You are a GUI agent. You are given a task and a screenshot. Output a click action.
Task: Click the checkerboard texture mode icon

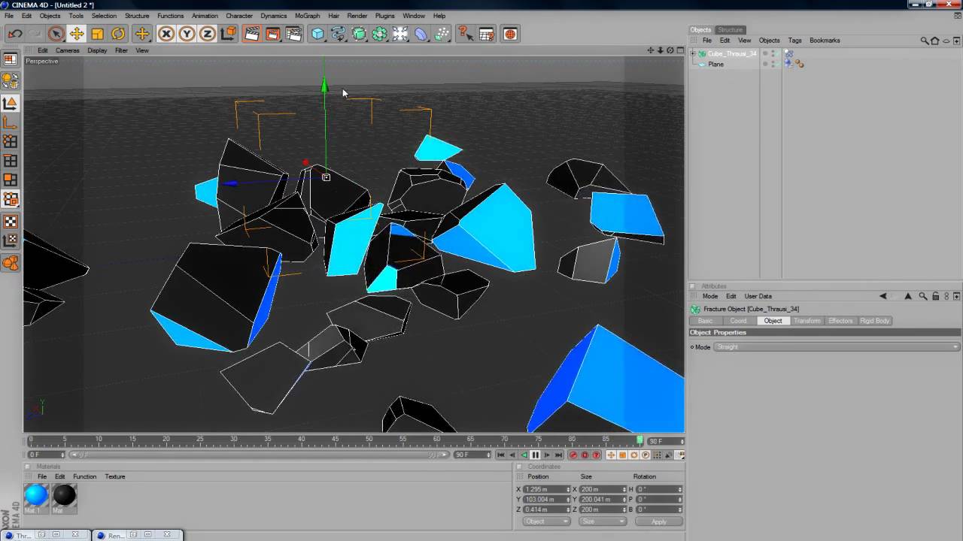(x=11, y=222)
